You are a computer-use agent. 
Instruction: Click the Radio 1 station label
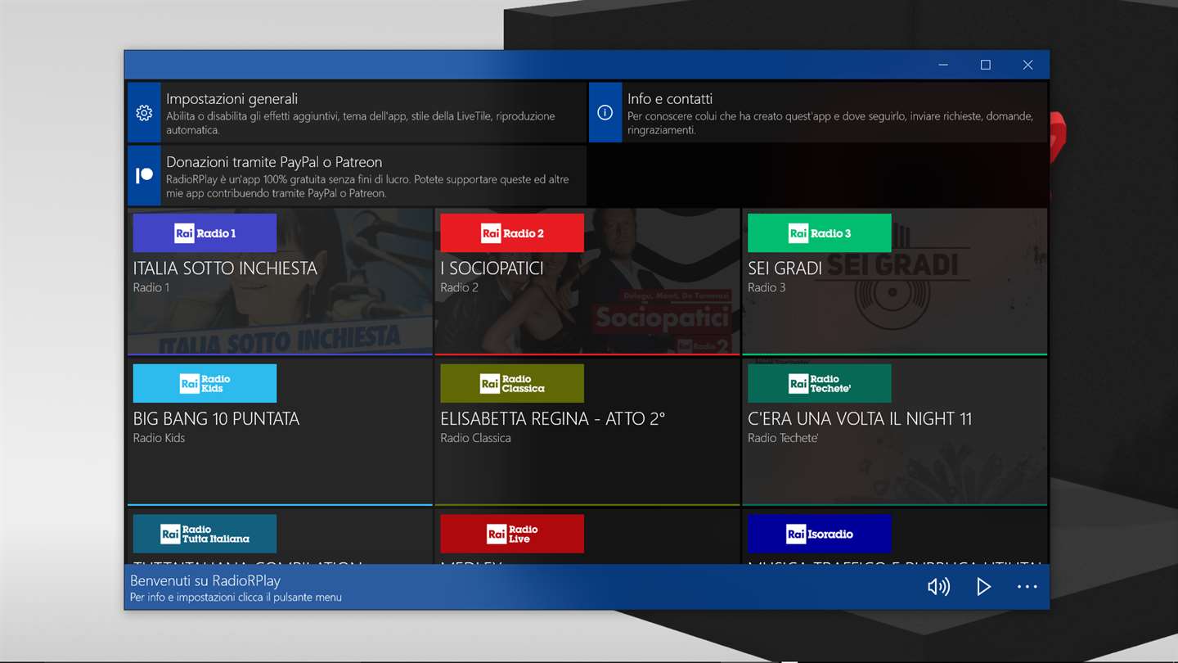tap(151, 287)
